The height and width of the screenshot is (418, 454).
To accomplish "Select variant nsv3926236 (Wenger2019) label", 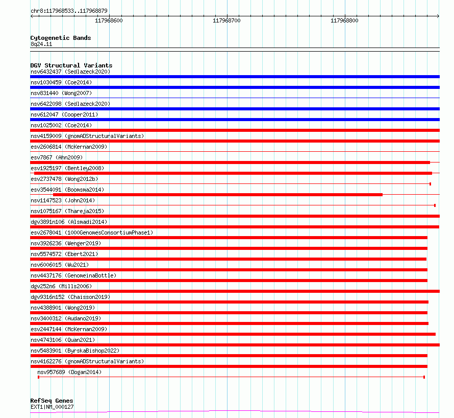I will click(x=66, y=243).
